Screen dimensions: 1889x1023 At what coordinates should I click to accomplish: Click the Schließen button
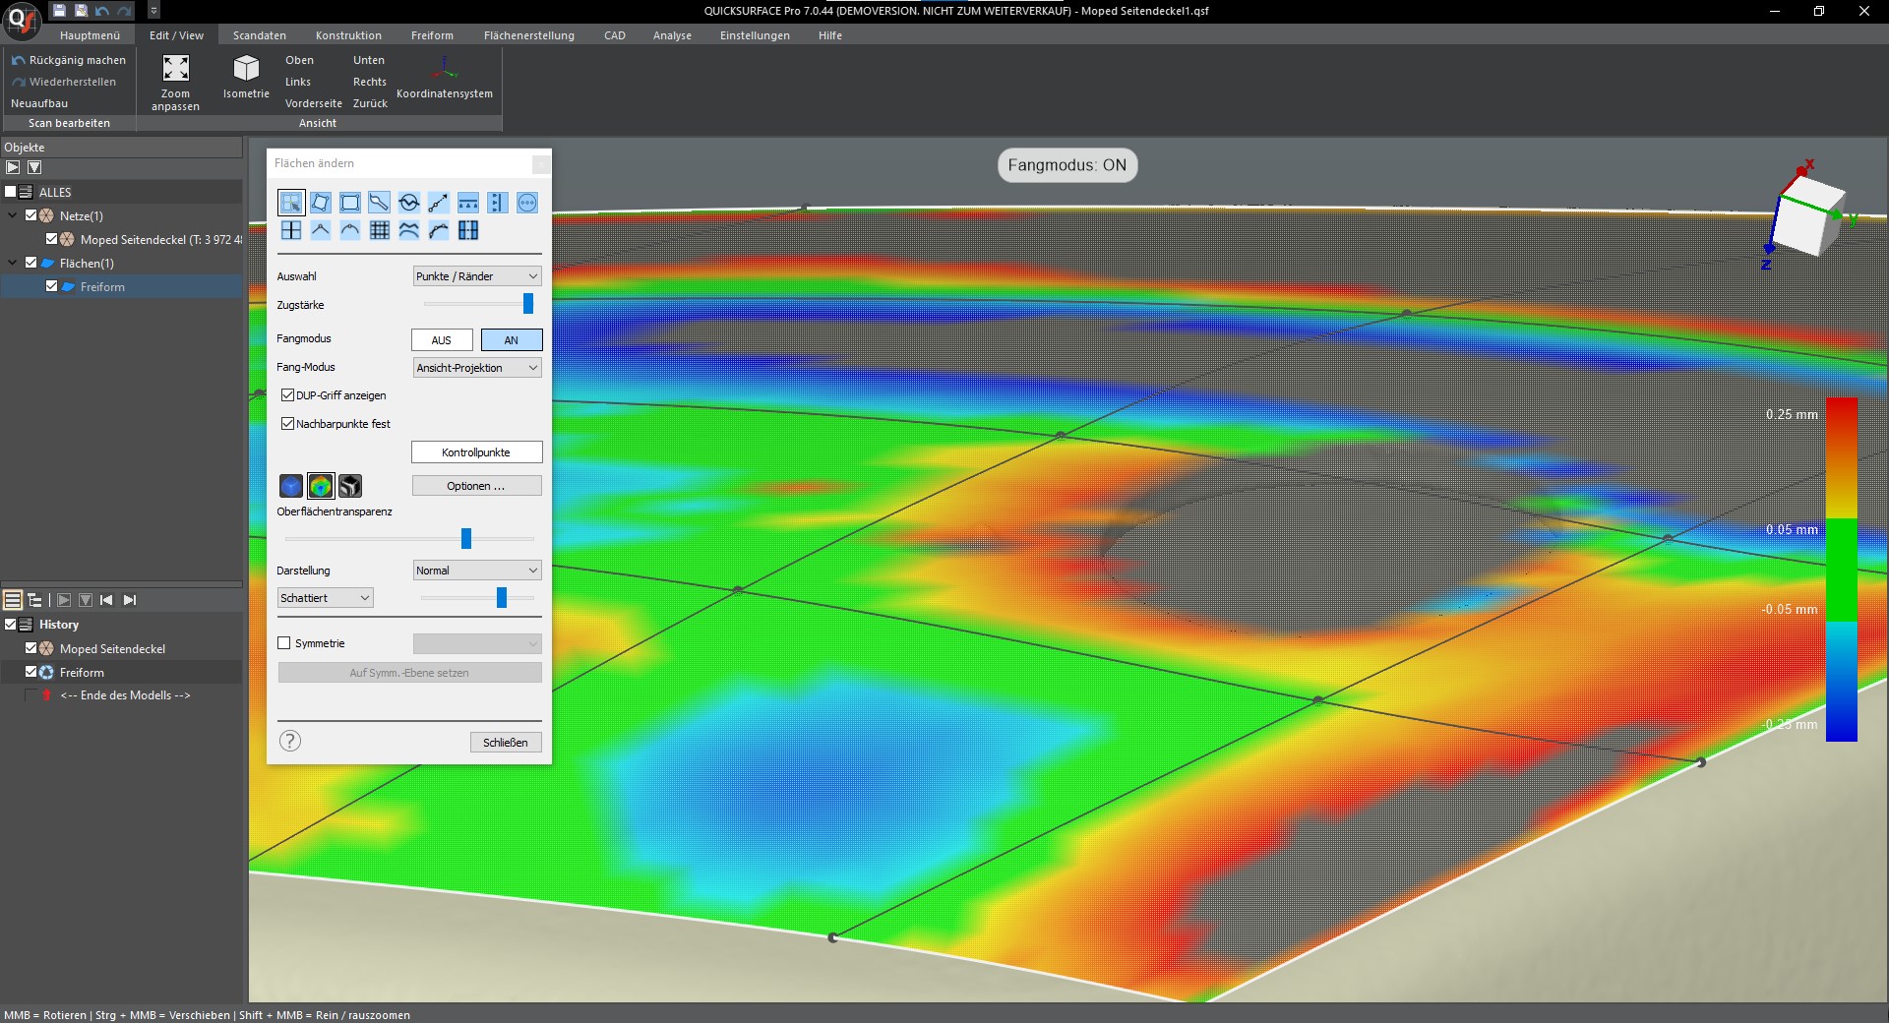[505, 743]
